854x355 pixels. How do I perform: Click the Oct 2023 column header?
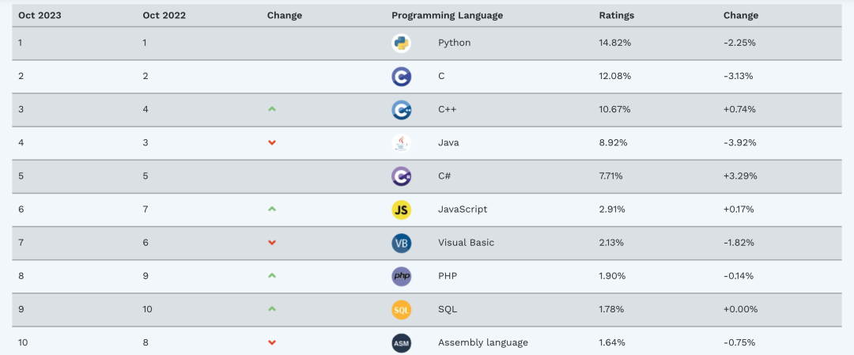(40, 15)
